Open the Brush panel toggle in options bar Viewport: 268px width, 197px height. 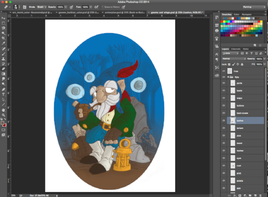25,7
